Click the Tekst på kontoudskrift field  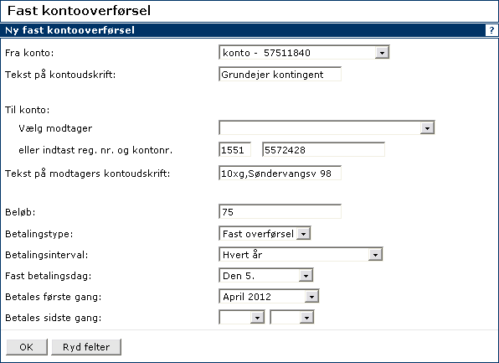tap(280, 74)
